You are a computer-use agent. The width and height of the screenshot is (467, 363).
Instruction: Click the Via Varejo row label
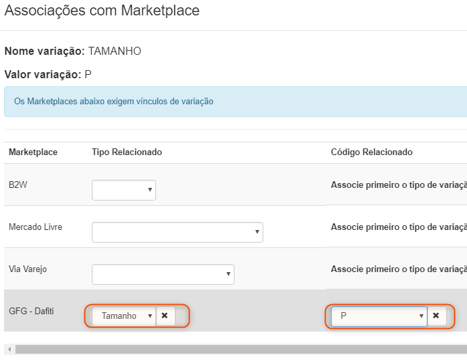click(x=27, y=269)
